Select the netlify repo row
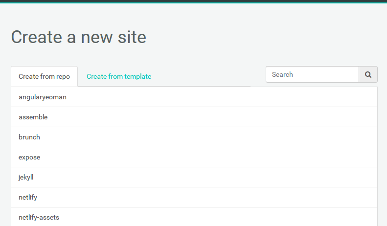 [194, 197]
